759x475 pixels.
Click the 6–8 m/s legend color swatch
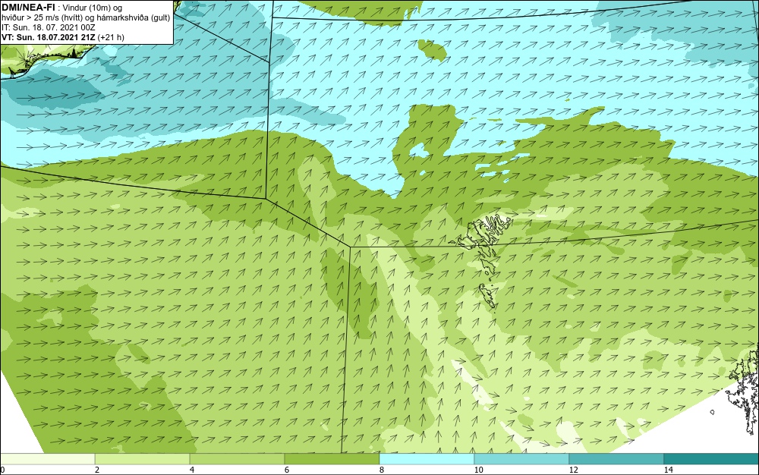pos(332,459)
